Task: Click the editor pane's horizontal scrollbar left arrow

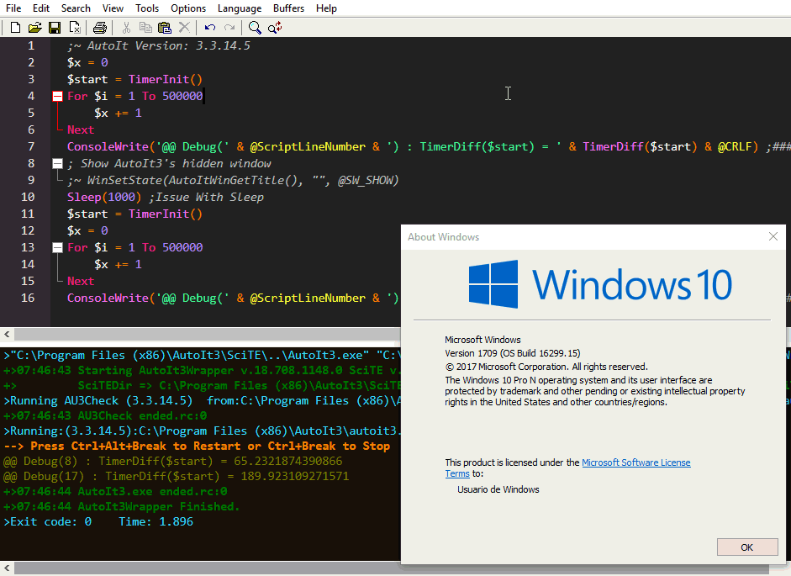Action: coord(7,334)
